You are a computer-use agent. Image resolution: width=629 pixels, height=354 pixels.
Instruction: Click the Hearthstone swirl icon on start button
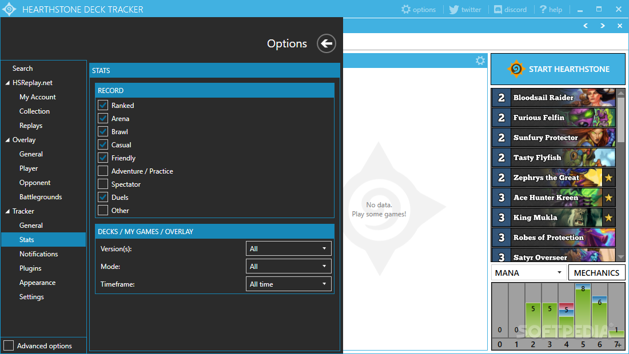coord(516,69)
